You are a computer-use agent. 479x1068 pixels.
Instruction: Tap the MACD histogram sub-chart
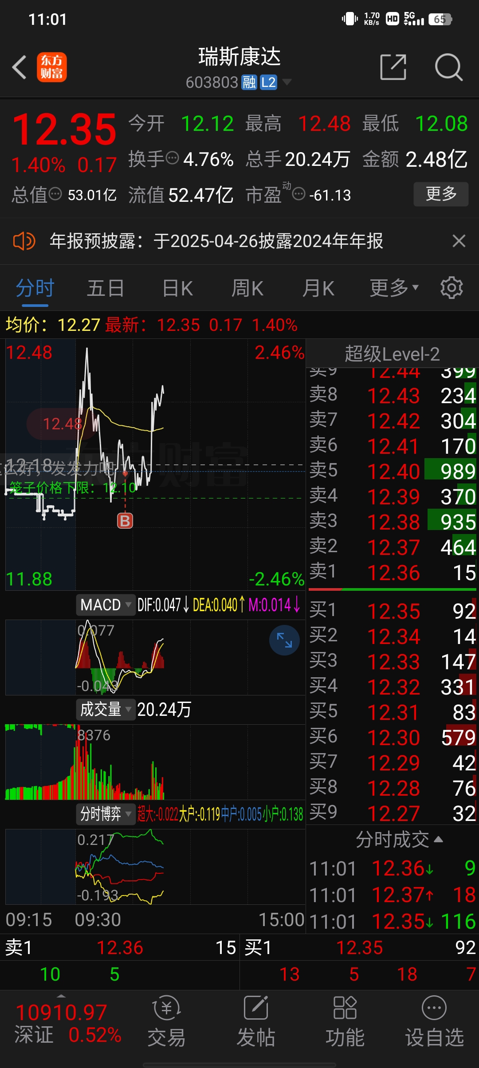[x=155, y=657]
